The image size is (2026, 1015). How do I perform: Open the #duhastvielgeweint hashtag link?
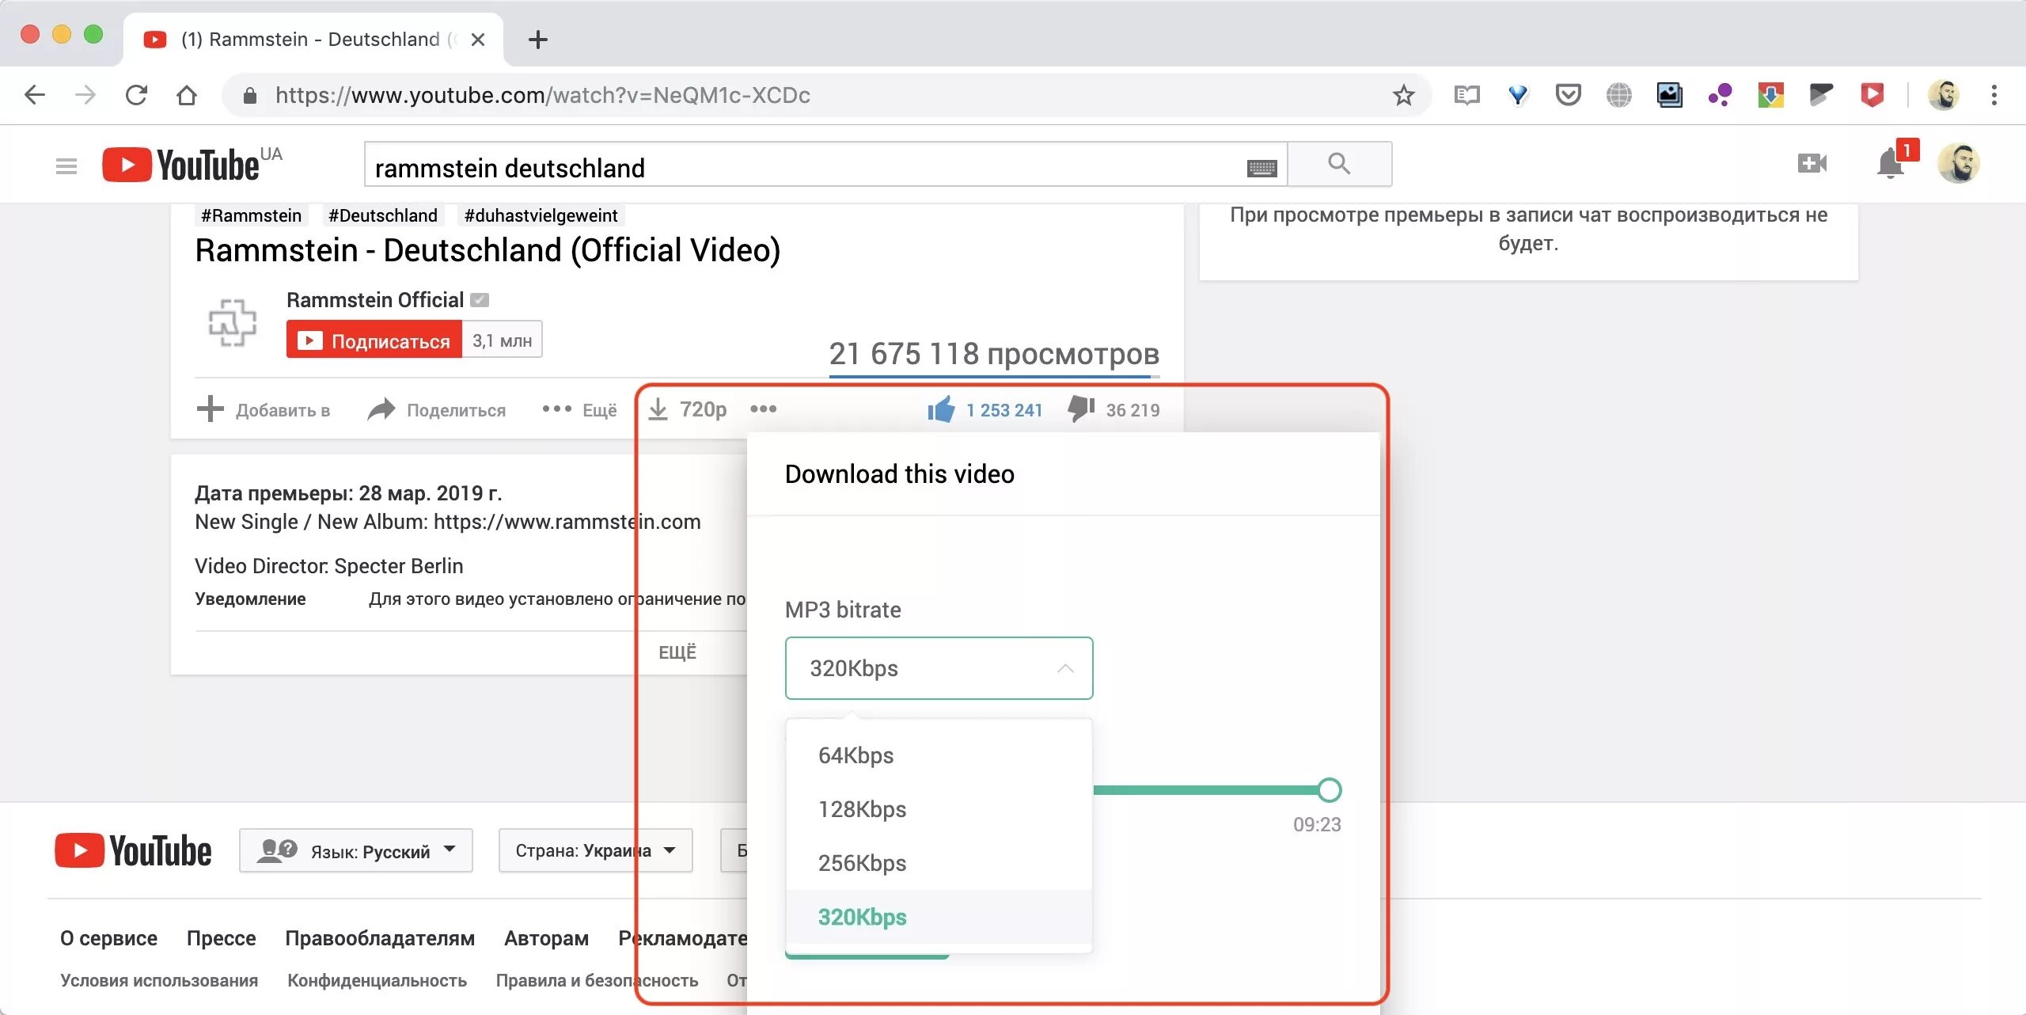click(541, 215)
